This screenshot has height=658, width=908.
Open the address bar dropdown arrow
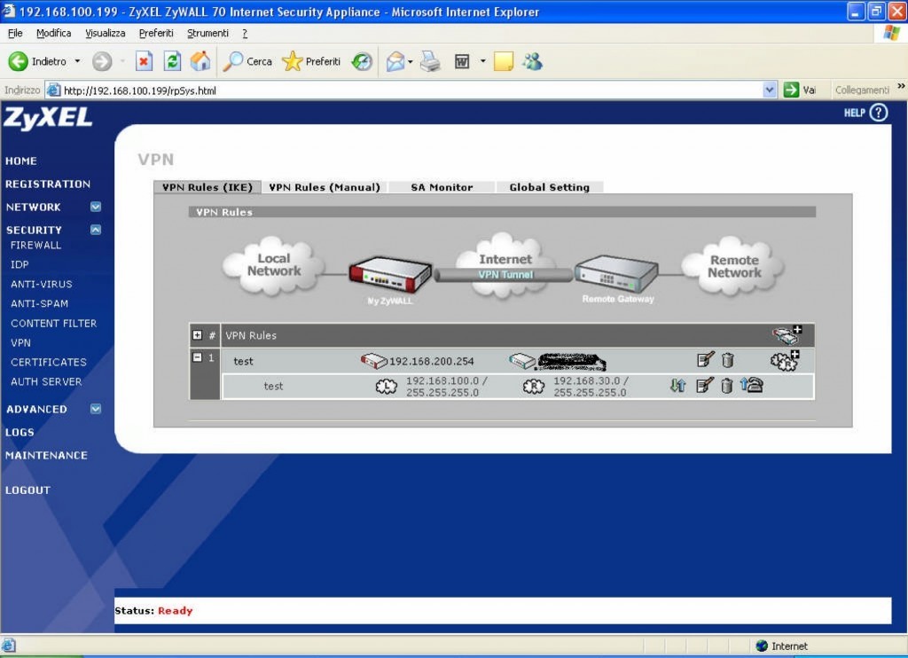click(769, 90)
